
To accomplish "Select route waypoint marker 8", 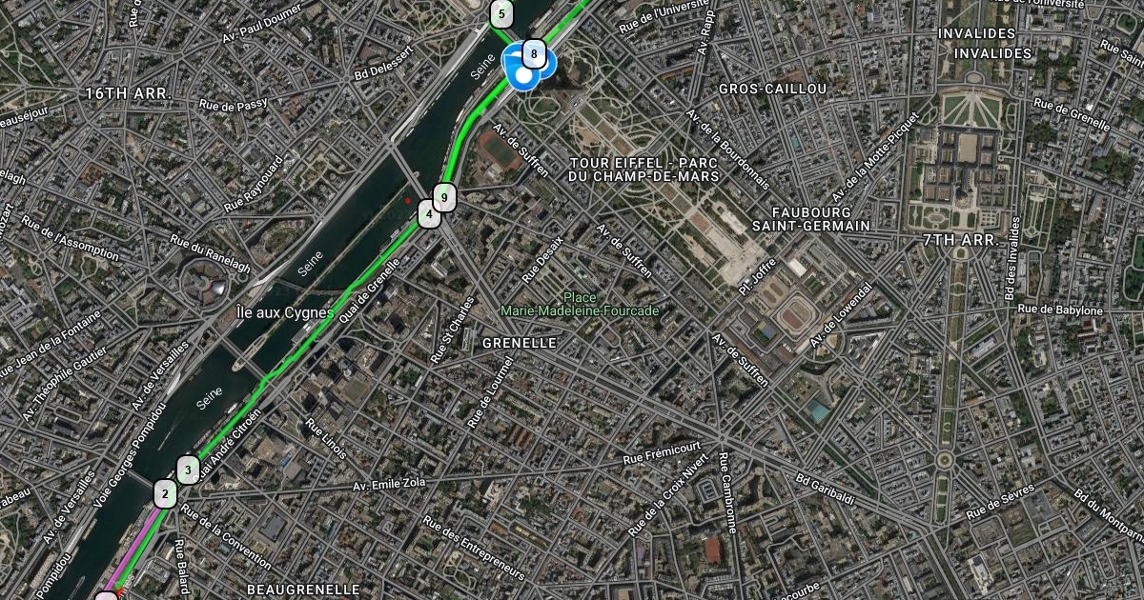I will click(534, 54).
